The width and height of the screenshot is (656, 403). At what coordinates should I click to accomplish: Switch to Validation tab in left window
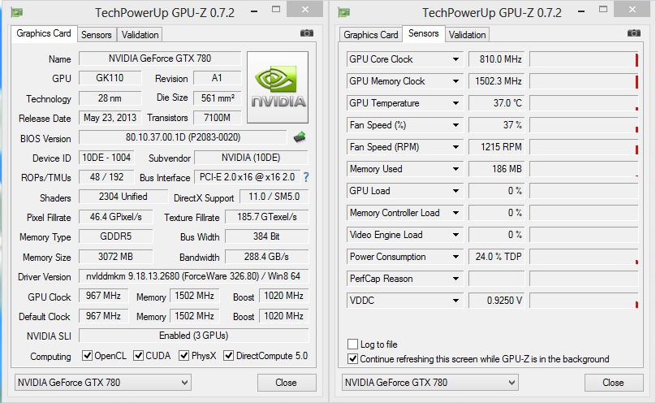point(140,34)
